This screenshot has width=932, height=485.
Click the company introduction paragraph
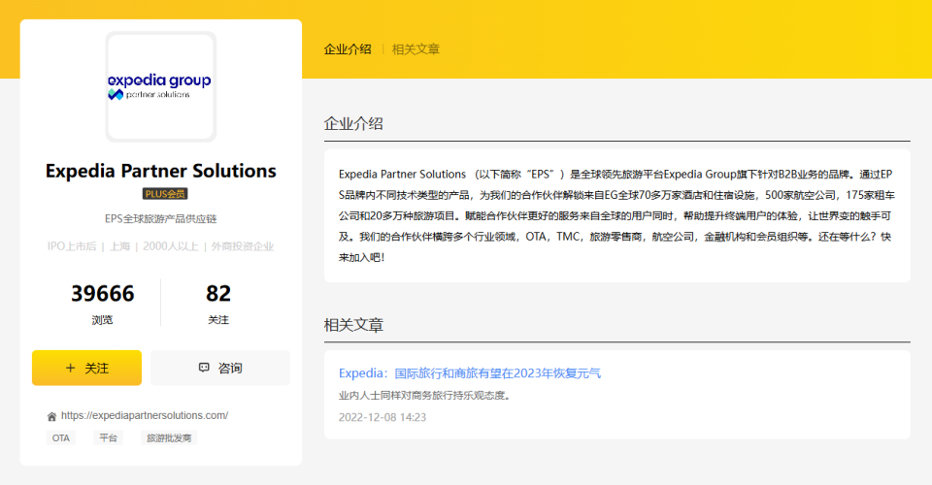coord(616,216)
